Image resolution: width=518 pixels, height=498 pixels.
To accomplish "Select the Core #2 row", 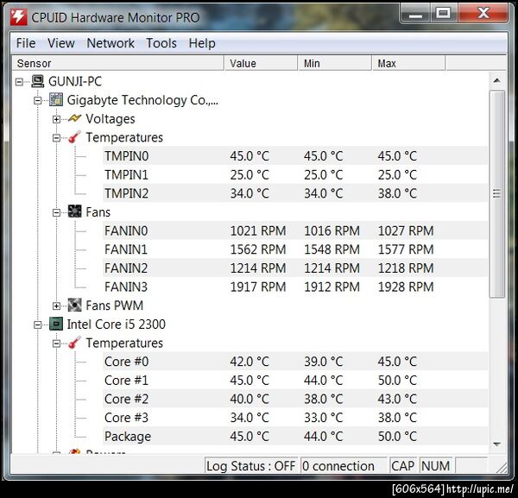I will [294, 399].
